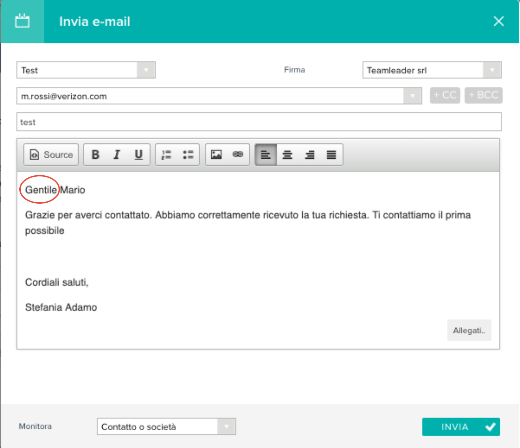Screen dimensions: 520x448
Task: Insert a bulleted list
Action: point(188,154)
